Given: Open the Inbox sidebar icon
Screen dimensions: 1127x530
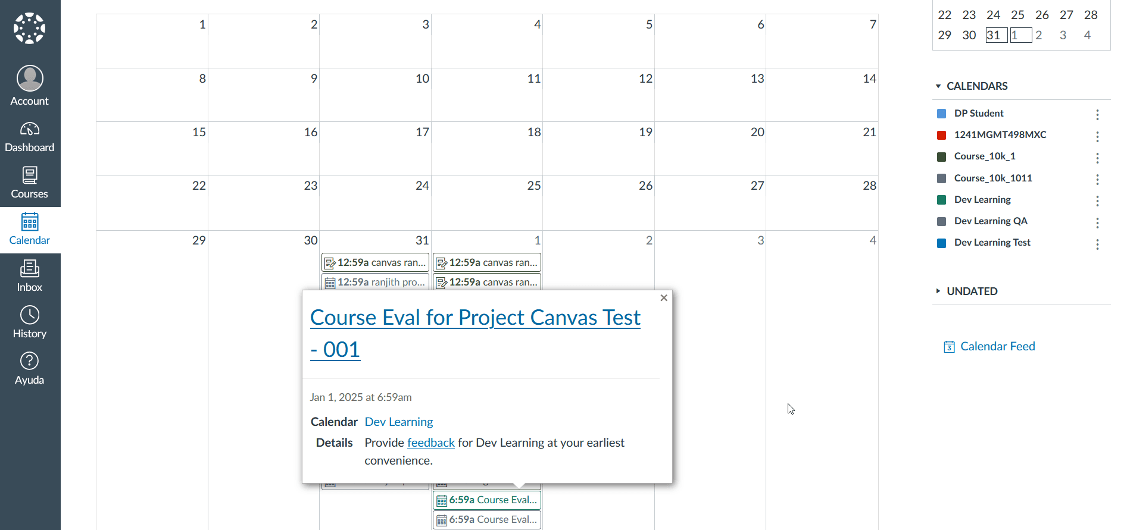Looking at the screenshot, I should pyautogui.click(x=30, y=269).
